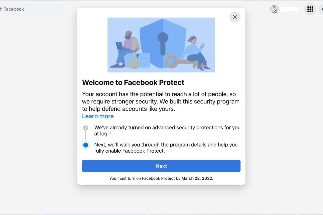Open the Learn more link
The image size is (323, 215).
click(98, 116)
